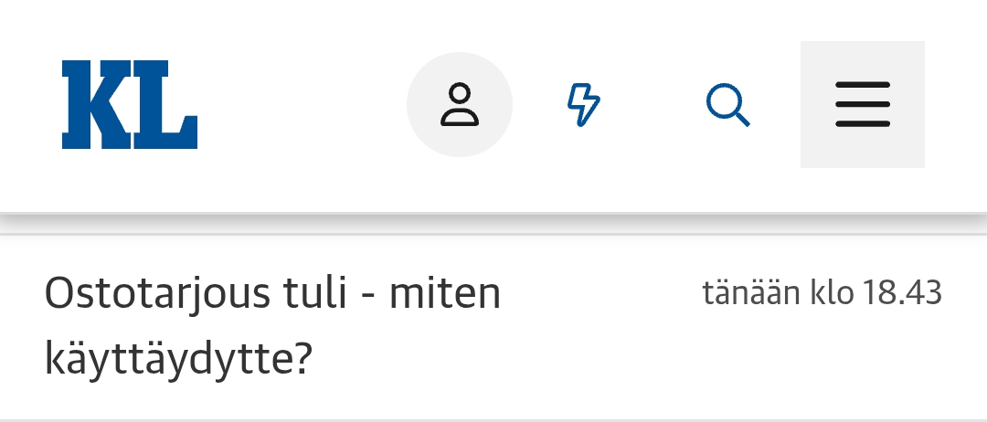Select the 'miten' word in the article title

coord(445,294)
